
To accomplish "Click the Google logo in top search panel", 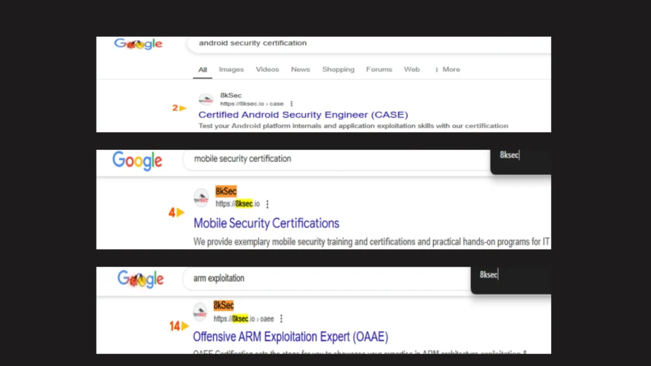I will (x=138, y=44).
